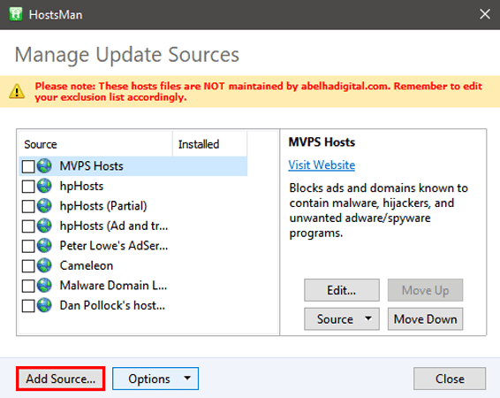The image size is (500, 398).
Task: Enable the Cameleon checkbox
Action: 28,266
